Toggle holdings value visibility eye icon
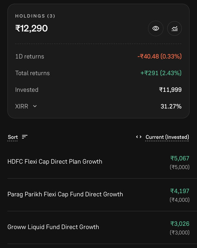 click(156, 28)
